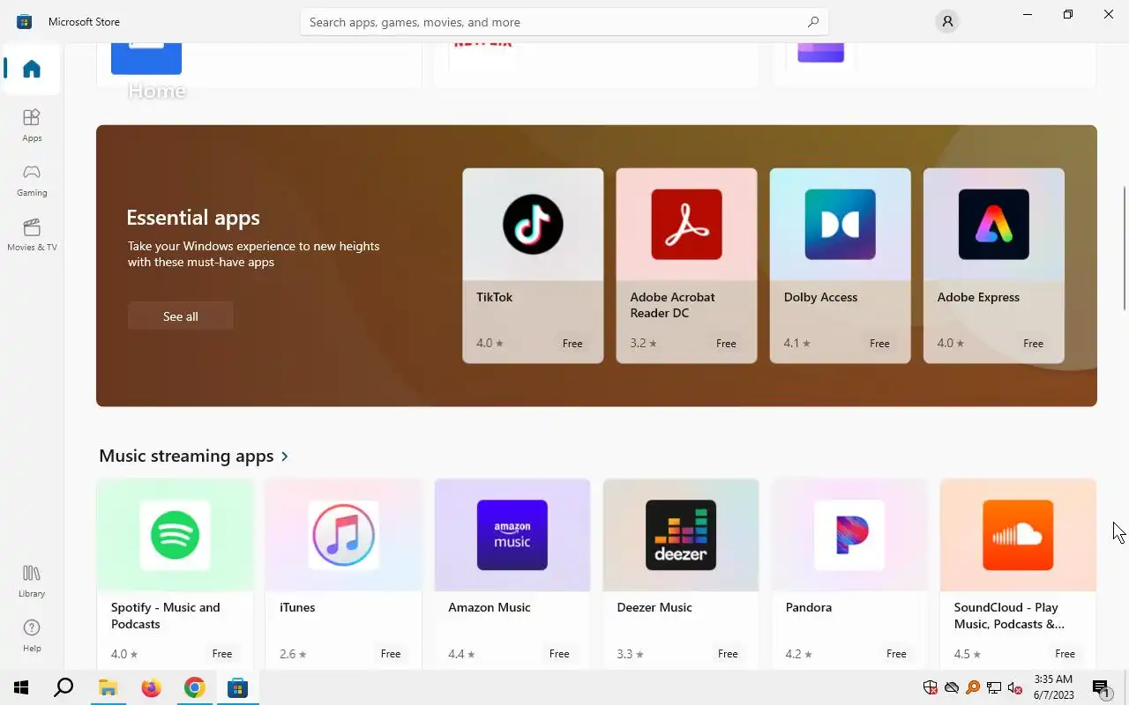1129x705 pixels.
Task: Open the Dolby Access app icon
Action: [840, 224]
